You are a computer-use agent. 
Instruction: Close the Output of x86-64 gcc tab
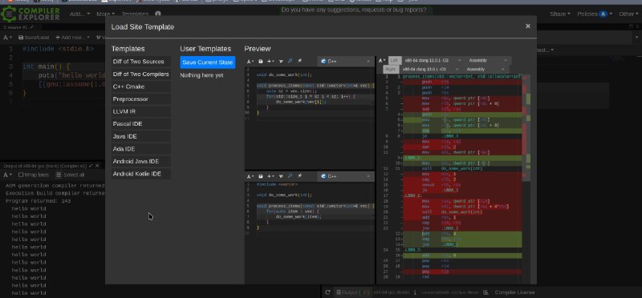(98, 166)
